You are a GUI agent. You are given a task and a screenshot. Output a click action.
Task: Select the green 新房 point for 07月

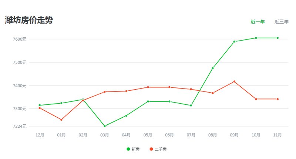click(191, 106)
